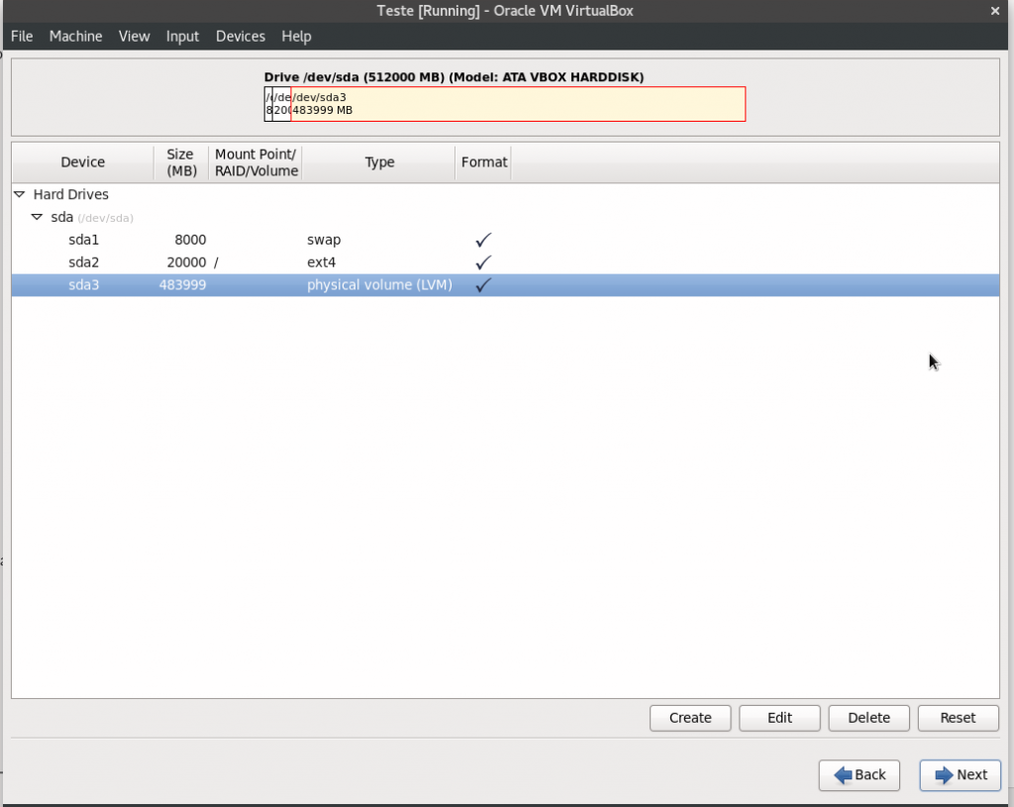Close the VirtualBox window
The height and width of the screenshot is (807, 1014).
click(x=994, y=11)
